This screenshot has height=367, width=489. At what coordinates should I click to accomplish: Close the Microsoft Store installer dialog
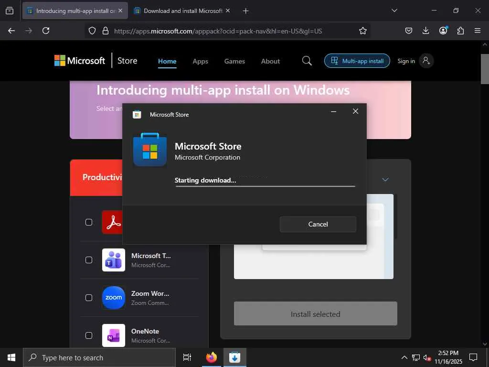(x=355, y=111)
